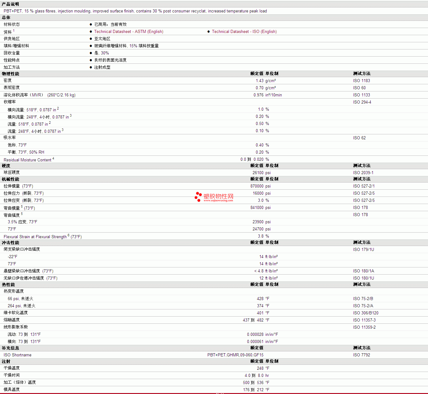This screenshot has width=428, height=394.
Task: Click the '注射成型' processing method value
Action: pyautogui.click(x=102, y=67)
